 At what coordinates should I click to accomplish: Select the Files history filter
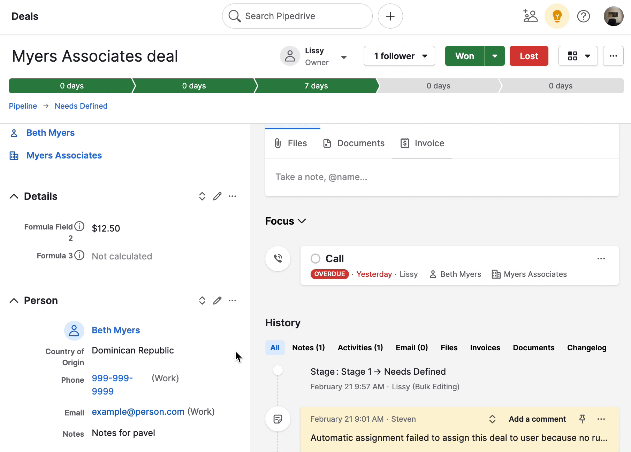click(x=449, y=348)
